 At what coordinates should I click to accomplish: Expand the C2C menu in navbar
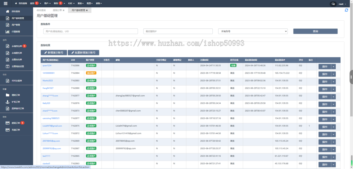(71, 4)
